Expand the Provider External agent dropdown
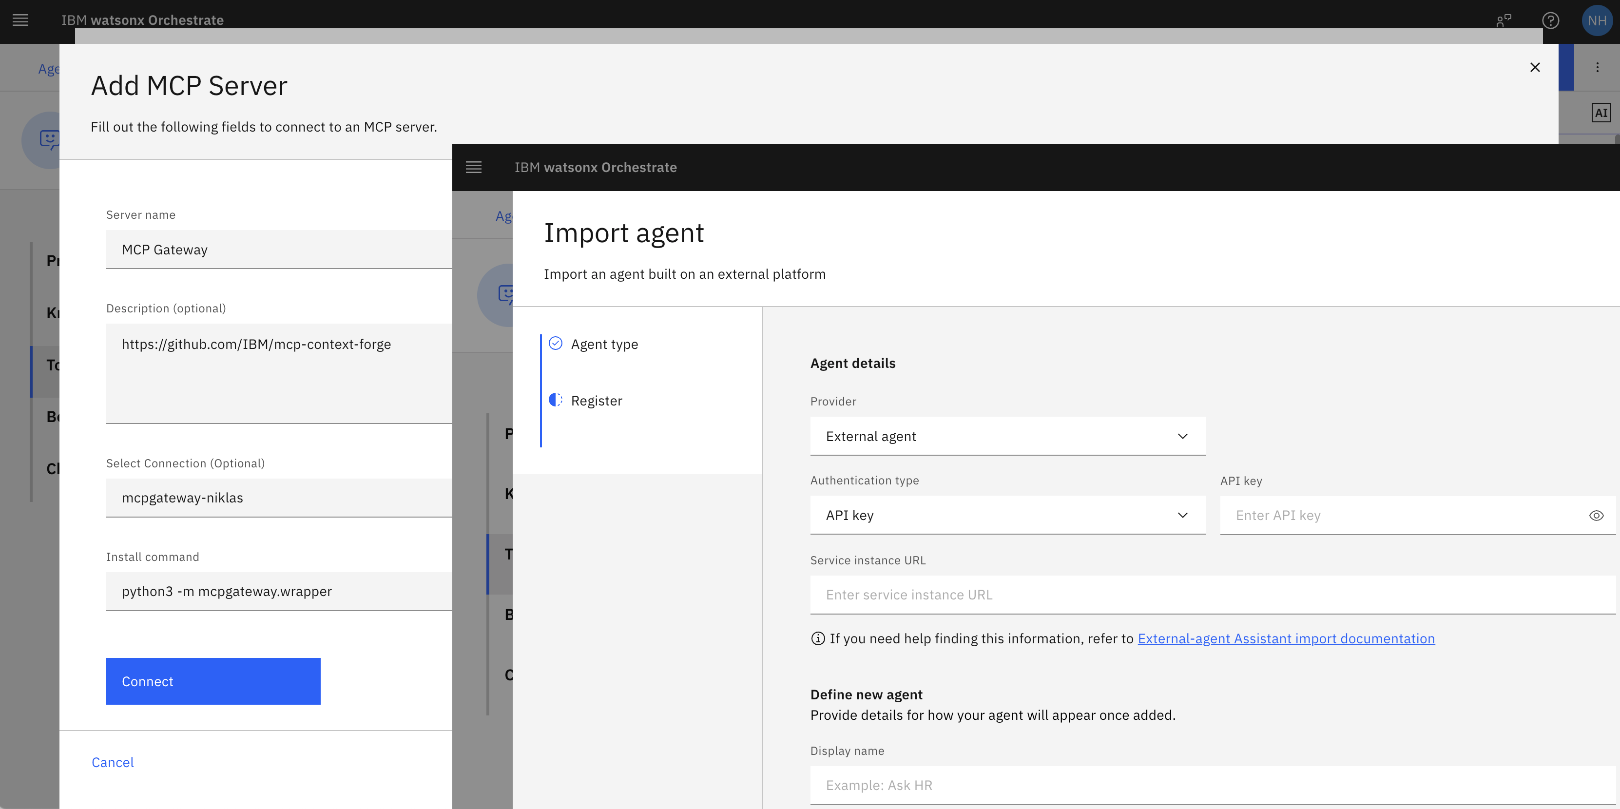Image resolution: width=1620 pixels, height=809 pixels. coord(1007,436)
